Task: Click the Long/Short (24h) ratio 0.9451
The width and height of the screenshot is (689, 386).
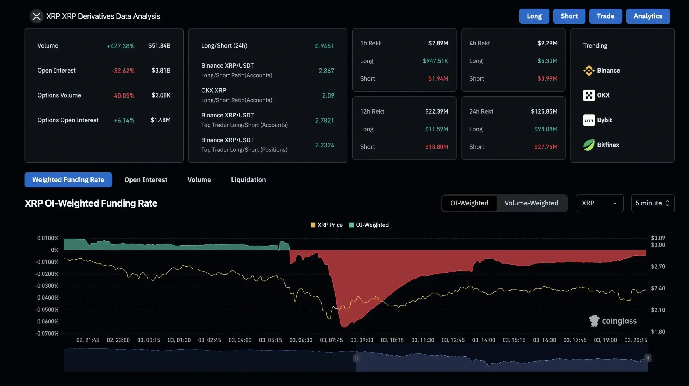Action: click(324, 46)
